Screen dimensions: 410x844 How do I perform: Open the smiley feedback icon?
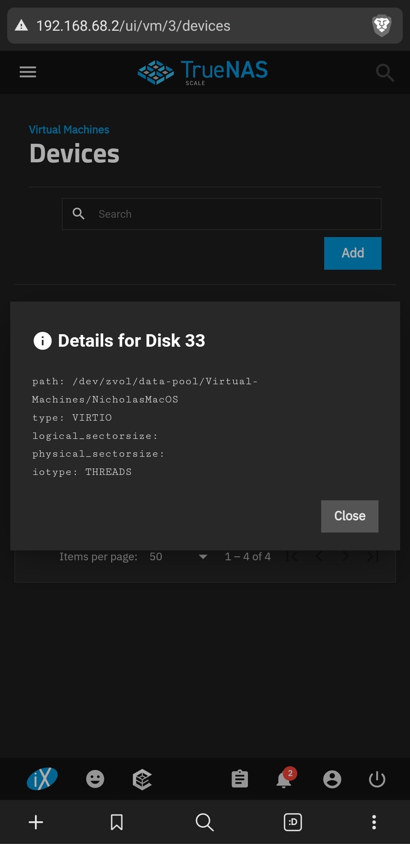[95, 779]
